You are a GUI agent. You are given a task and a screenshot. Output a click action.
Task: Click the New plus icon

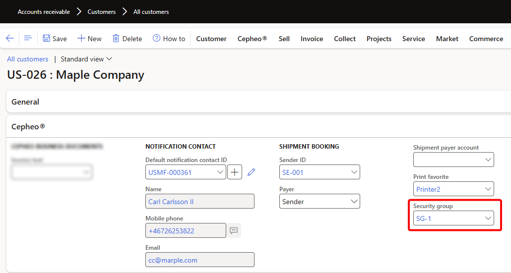point(81,39)
